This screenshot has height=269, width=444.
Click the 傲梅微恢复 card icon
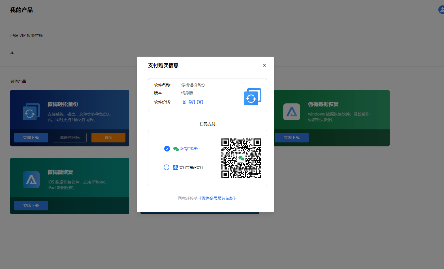coord(31,180)
